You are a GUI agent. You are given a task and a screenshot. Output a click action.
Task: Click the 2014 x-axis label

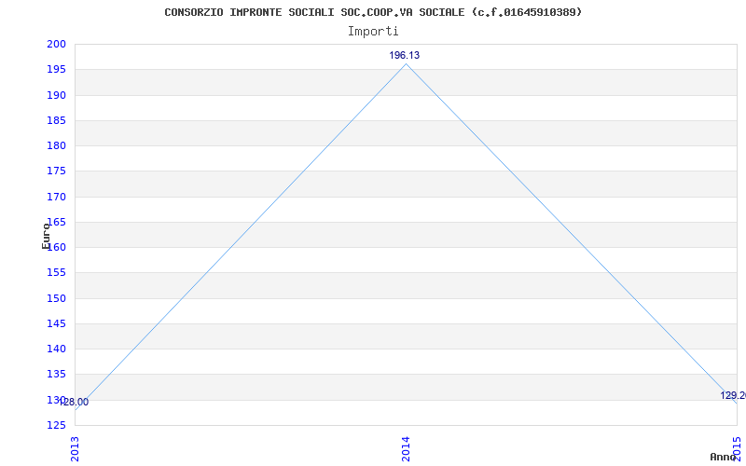406,447
